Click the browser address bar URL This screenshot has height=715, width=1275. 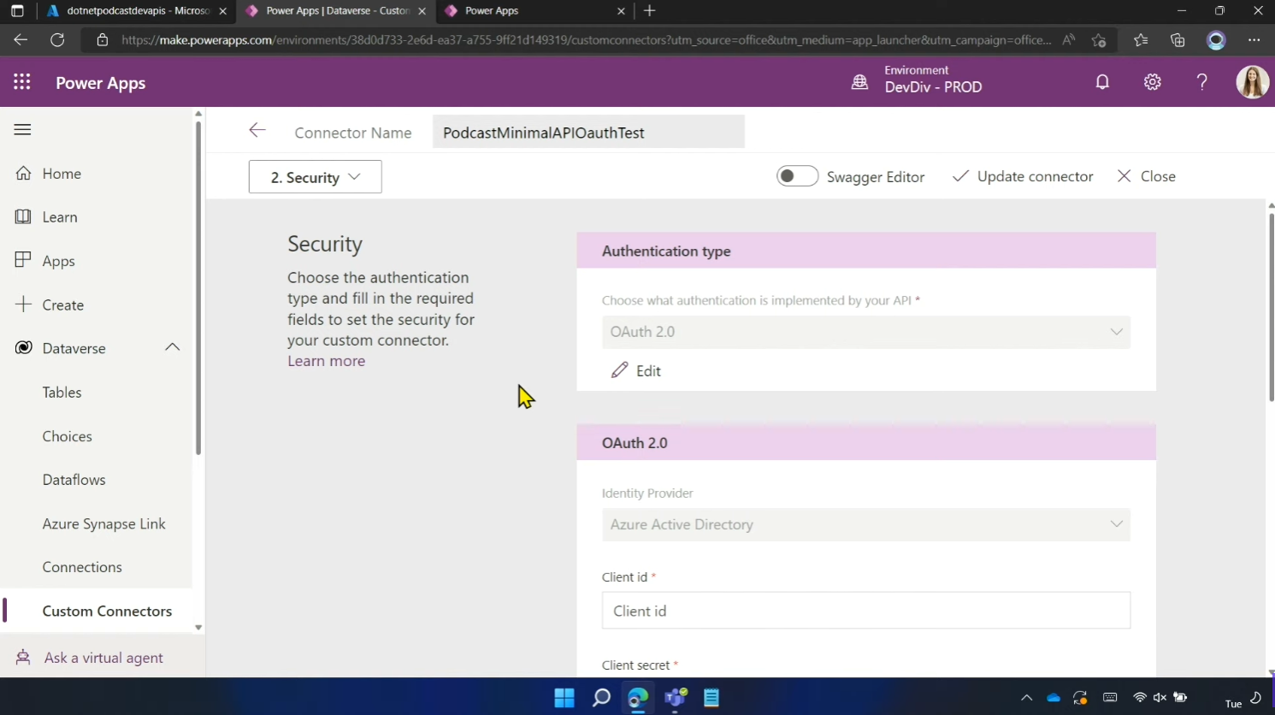(x=586, y=40)
